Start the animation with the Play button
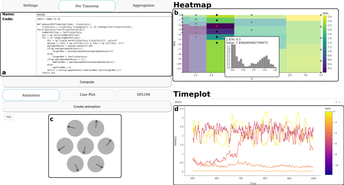This screenshot has width=344, height=185. (x=9, y=117)
